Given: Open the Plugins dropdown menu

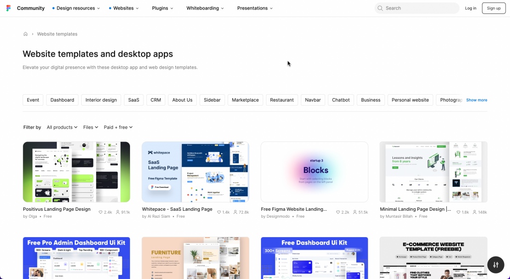Looking at the screenshot, I should coord(163,8).
